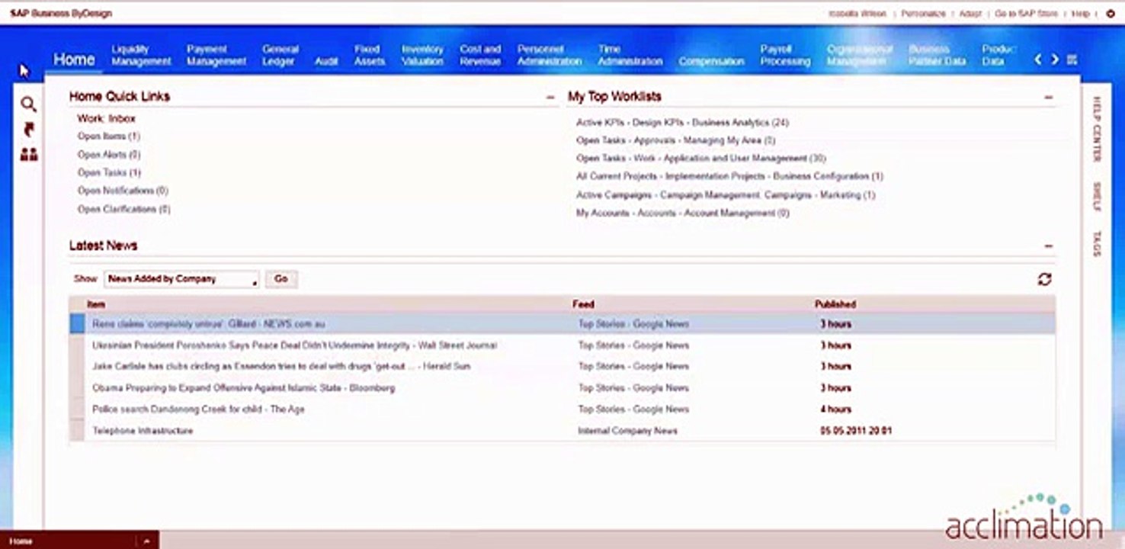1125x549 pixels.
Task: Open the Cost and Revenue work center
Action: point(480,55)
